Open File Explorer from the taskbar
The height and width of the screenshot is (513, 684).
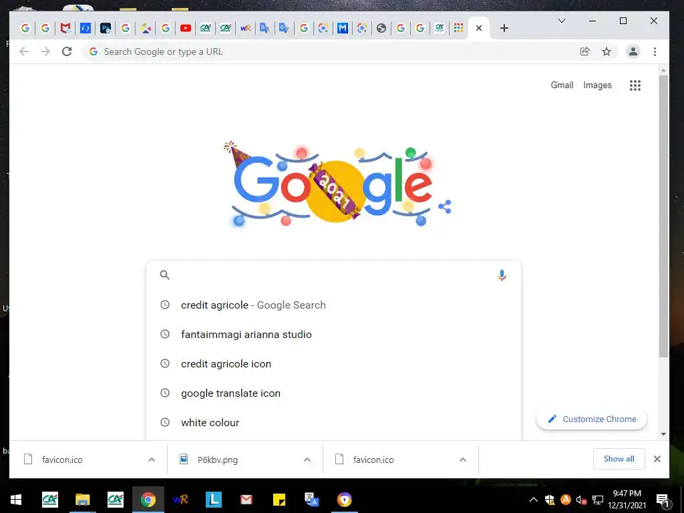[82, 500]
